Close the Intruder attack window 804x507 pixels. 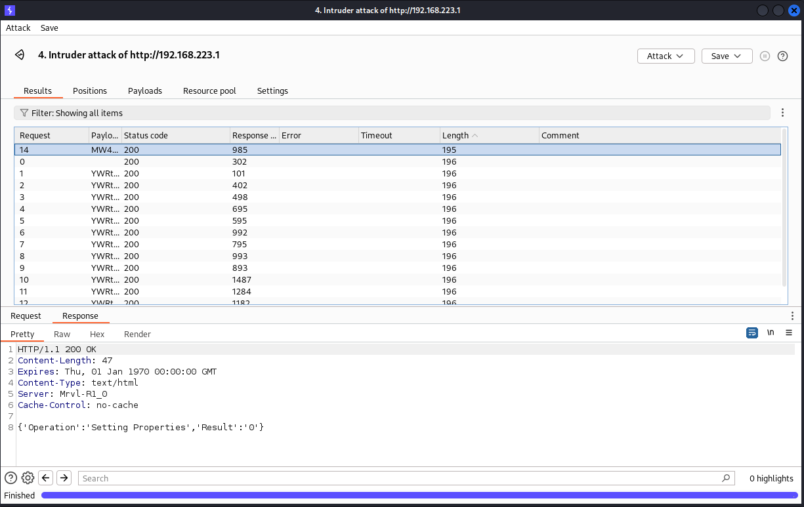(x=793, y=10)
